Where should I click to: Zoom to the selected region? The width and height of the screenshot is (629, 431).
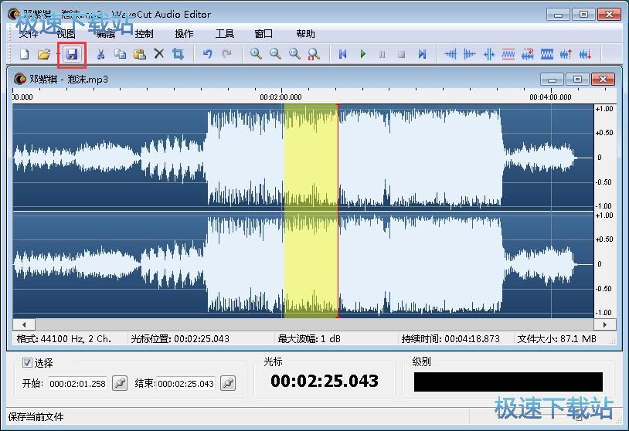click(x=314, y=54)
